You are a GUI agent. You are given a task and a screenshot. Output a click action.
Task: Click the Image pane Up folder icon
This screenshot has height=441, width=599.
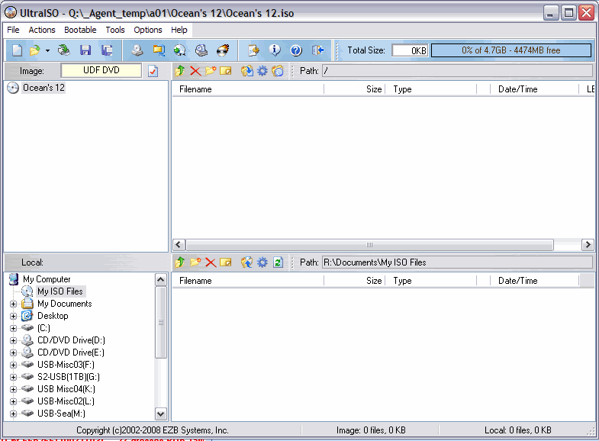[180, 71]
